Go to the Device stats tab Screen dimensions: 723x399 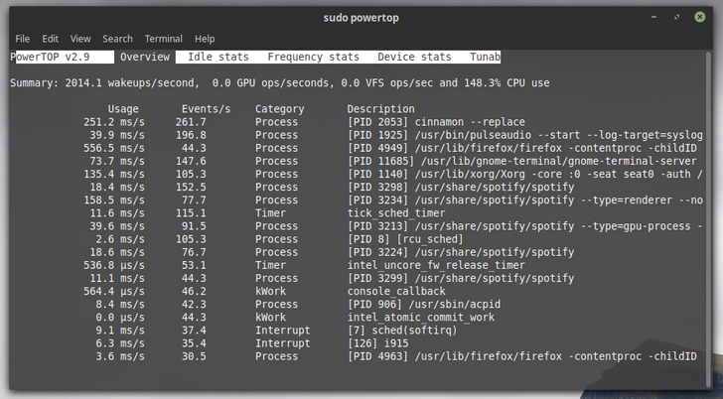[x=414, y=58]
